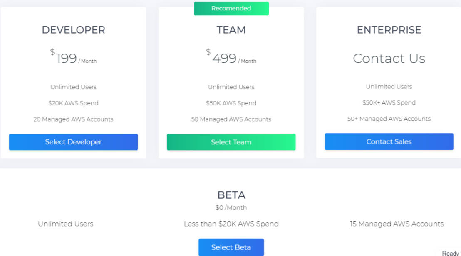Pick the Select Beta button
The width and height of the screenshot is (461, 256).
pyautogui.click(x=231, y=247)
